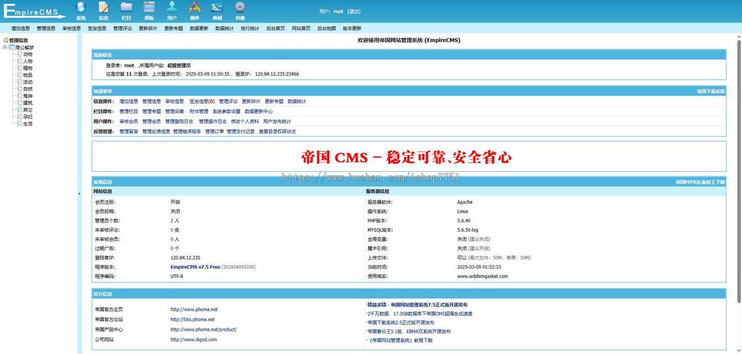The width and height of the screenshot is (742, 354).
Task: Open 修改个人资料 in quick menu
Action: click(245, 122)
